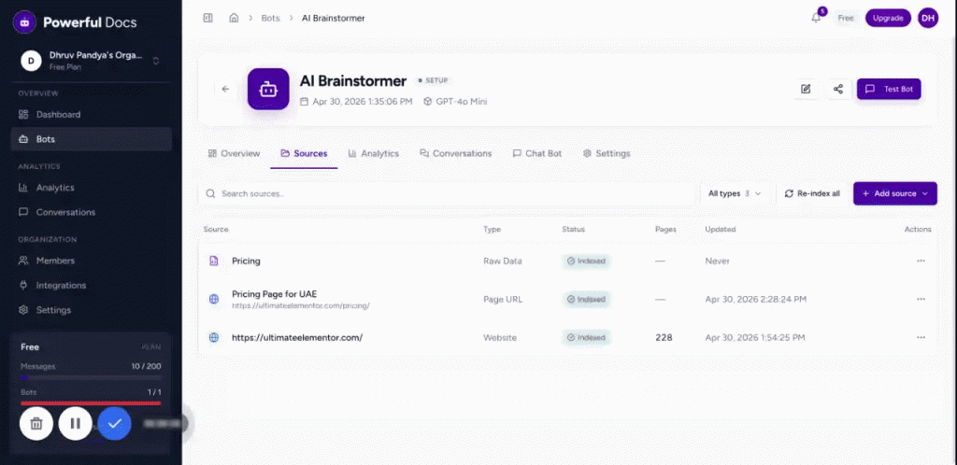This screenshot has height=465, width=957.
Task: Click globe icon of Pricing Page for UAE
Action: (x=214, y=299)
